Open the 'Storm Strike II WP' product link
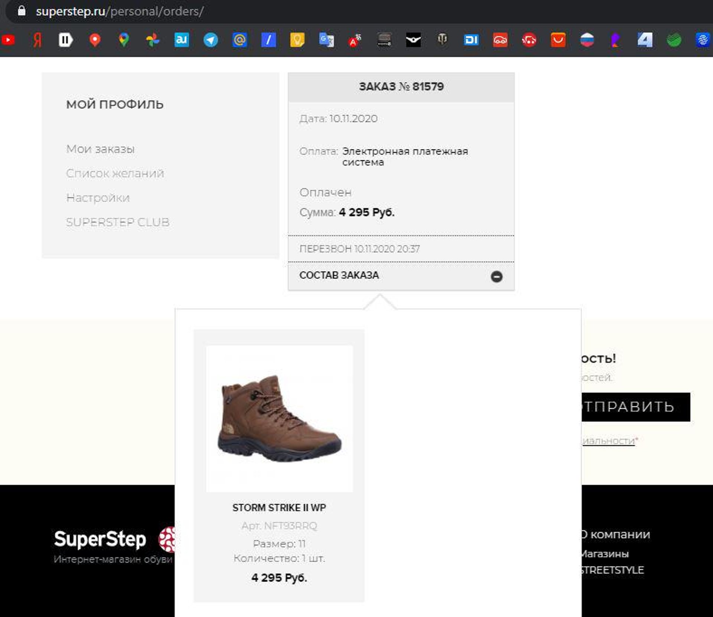 (279, 507)
